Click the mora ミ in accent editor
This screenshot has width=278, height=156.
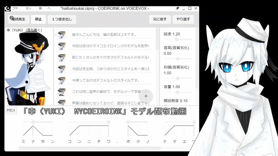(23, 142)
